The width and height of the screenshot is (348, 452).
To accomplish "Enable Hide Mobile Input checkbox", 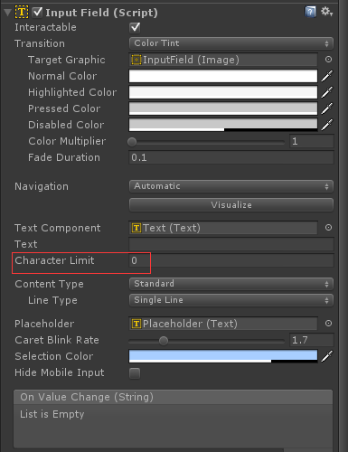I will tap(135, 373).
